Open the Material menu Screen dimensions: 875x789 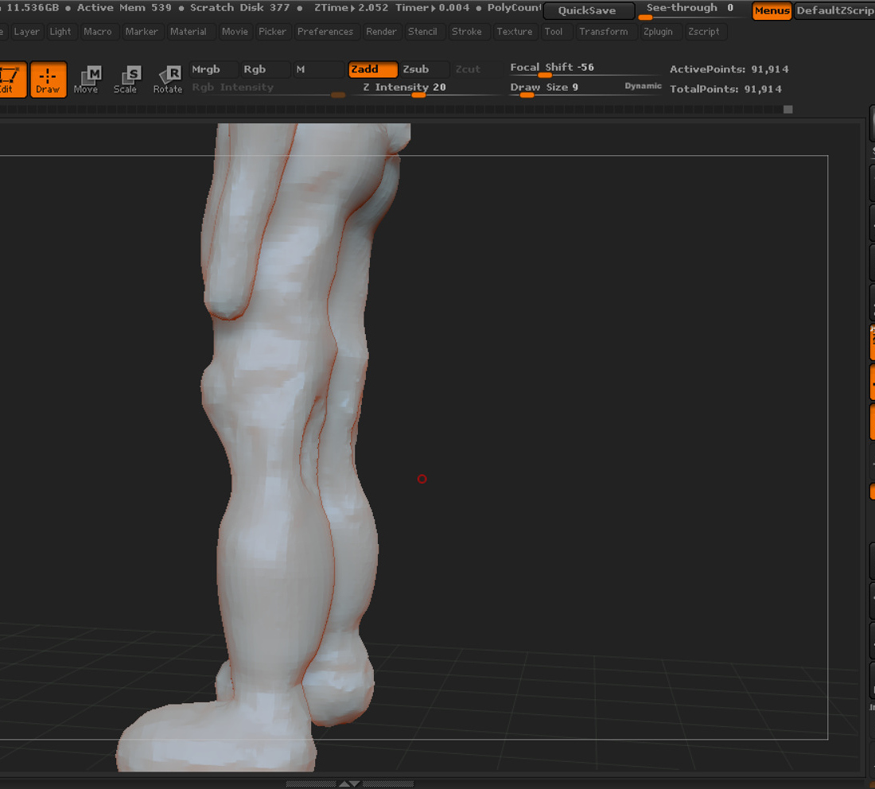188,32
